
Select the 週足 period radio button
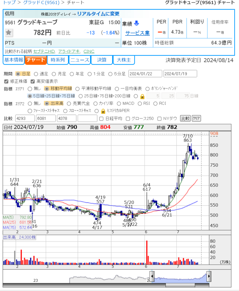tap(36, 74)
